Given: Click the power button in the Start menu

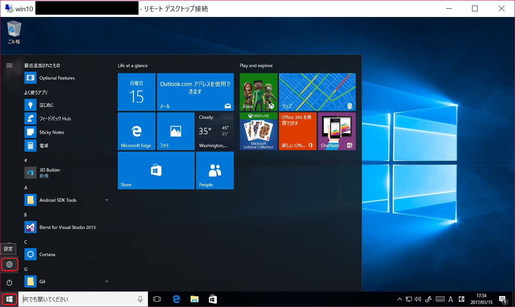Looking at the screenshot, I should [9, 282].
